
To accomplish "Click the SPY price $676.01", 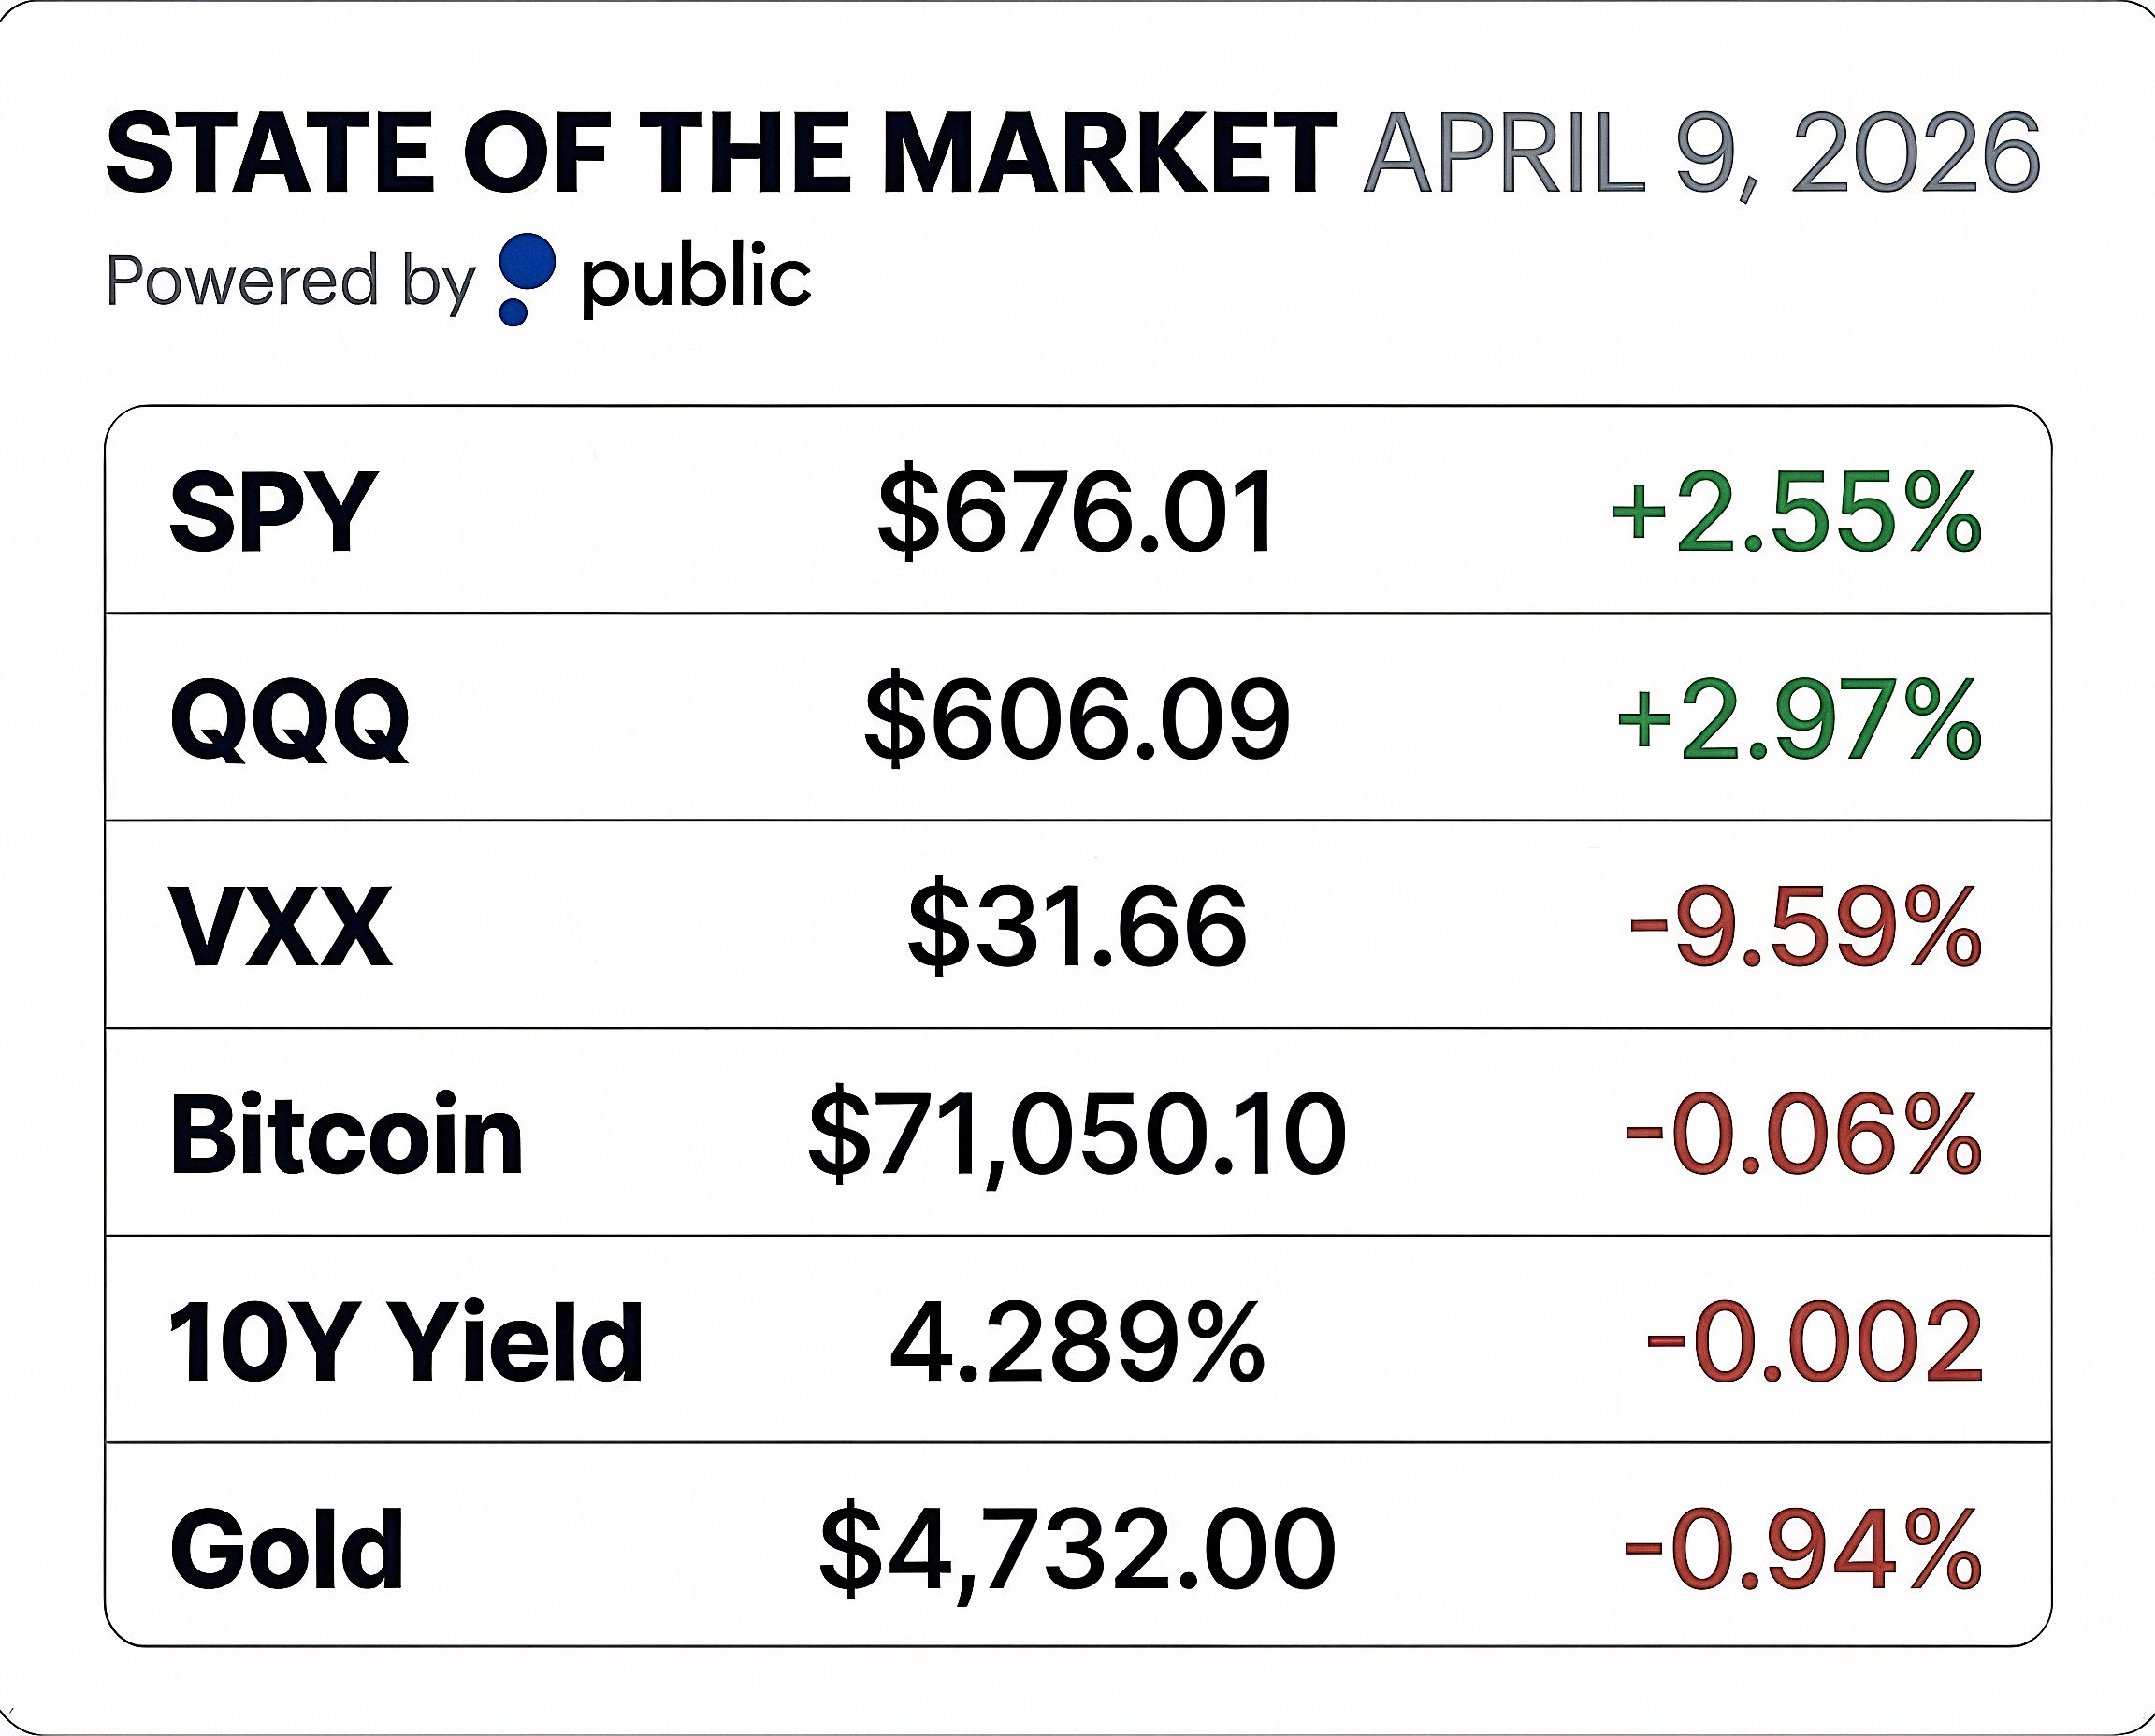I will tap(1077, 512).
